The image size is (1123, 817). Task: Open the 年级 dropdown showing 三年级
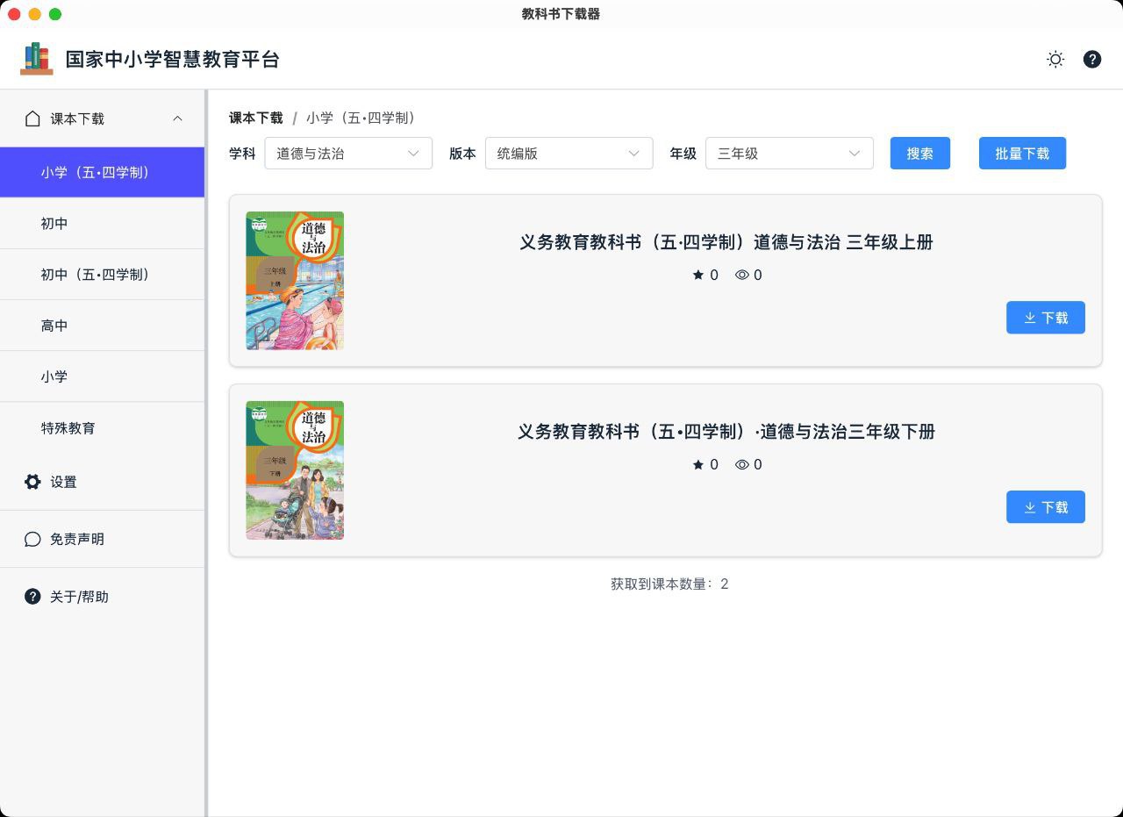pos(789,153)
